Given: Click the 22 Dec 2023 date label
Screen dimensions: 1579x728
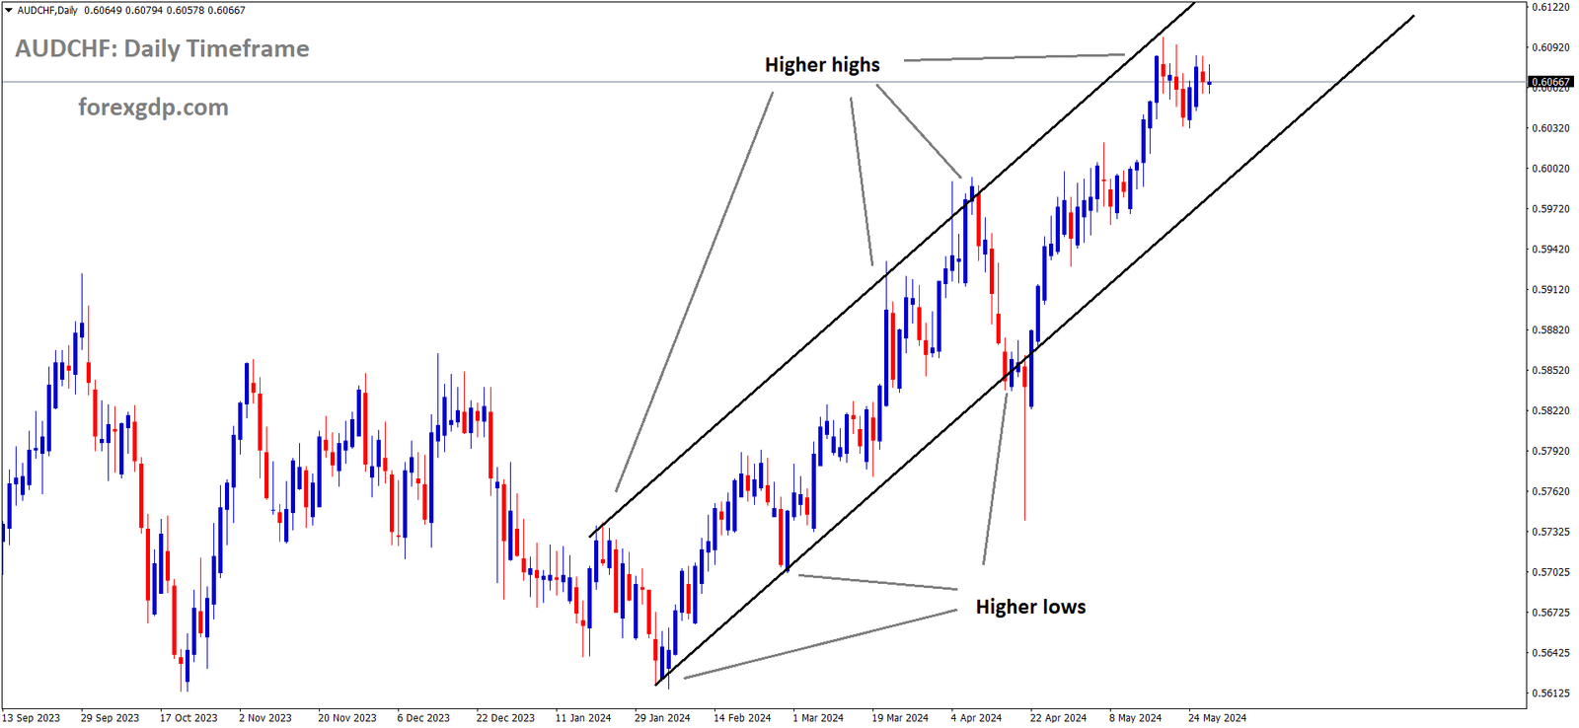Looking at the screenshot, I should 505,718.
